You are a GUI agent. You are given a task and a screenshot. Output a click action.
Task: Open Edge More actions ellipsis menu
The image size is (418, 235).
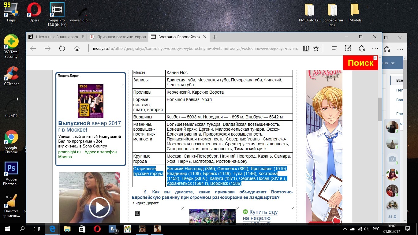click(x=375, y=48)
